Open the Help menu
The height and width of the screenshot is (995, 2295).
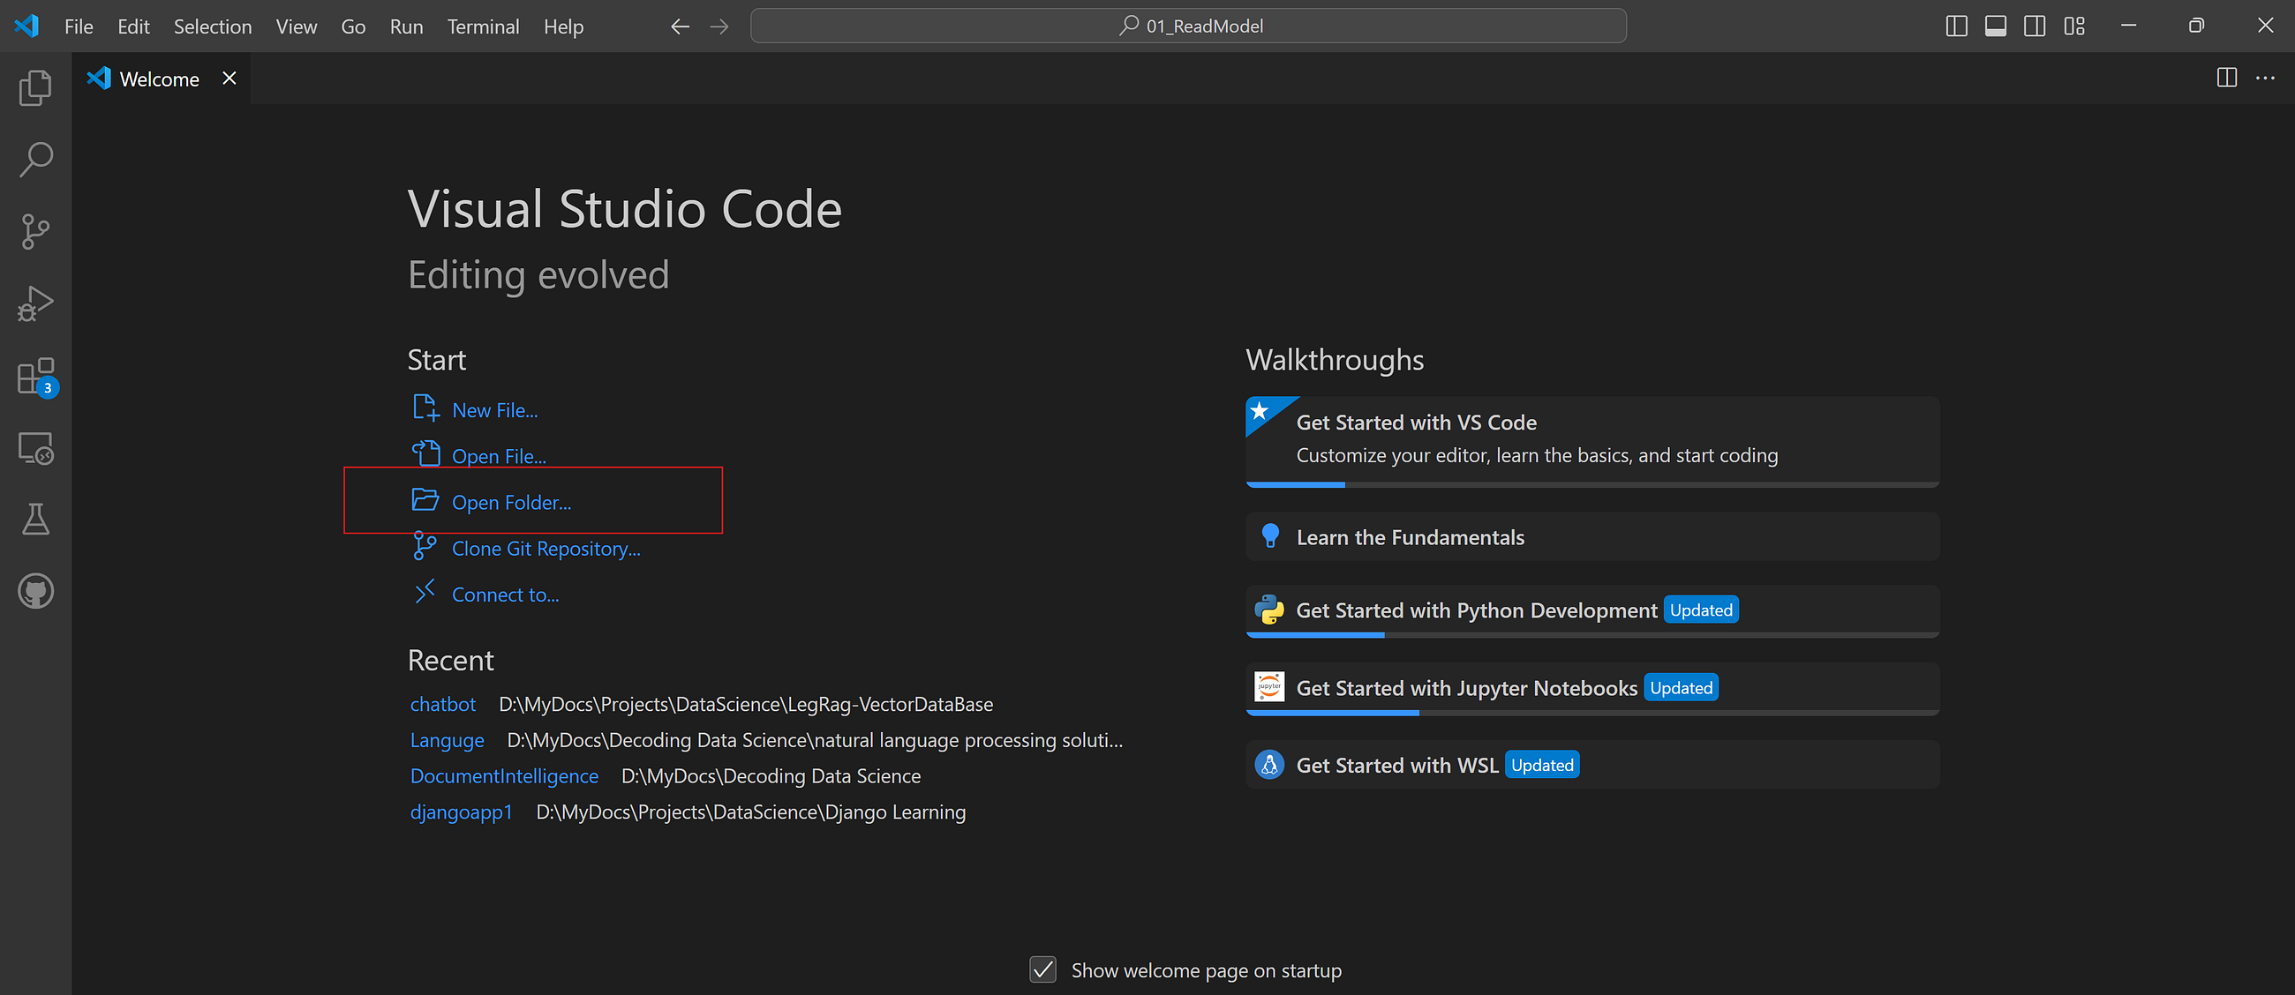point(563,26)
